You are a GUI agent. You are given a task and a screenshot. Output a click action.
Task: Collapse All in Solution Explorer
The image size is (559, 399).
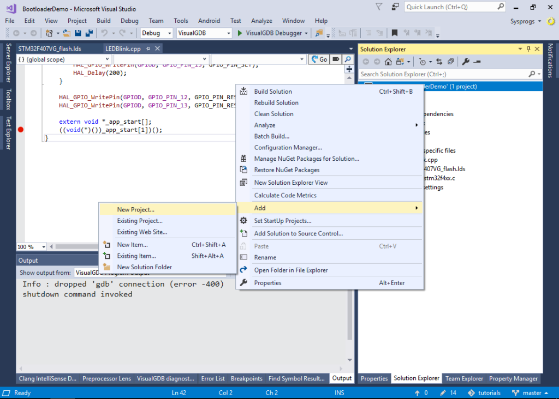(451, 62)
